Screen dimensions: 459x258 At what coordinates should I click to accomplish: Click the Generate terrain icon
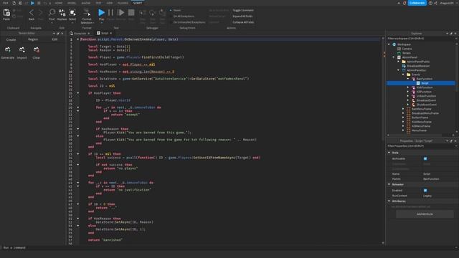pos(8,49)
